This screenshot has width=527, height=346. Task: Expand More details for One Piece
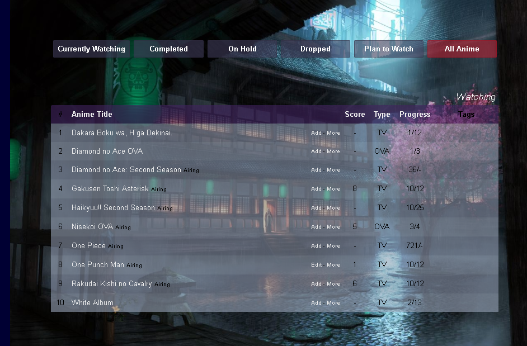[x=333, y=246]
